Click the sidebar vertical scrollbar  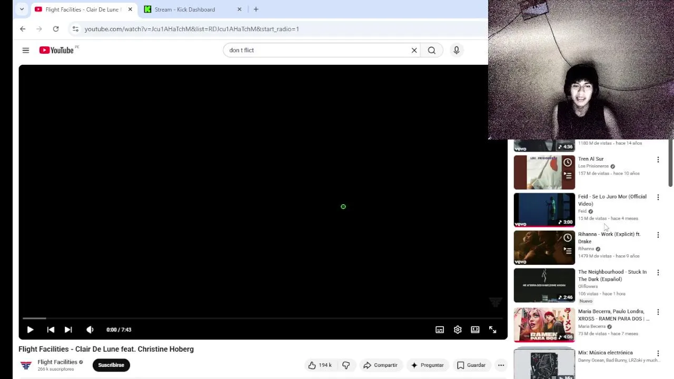[670, 163]
